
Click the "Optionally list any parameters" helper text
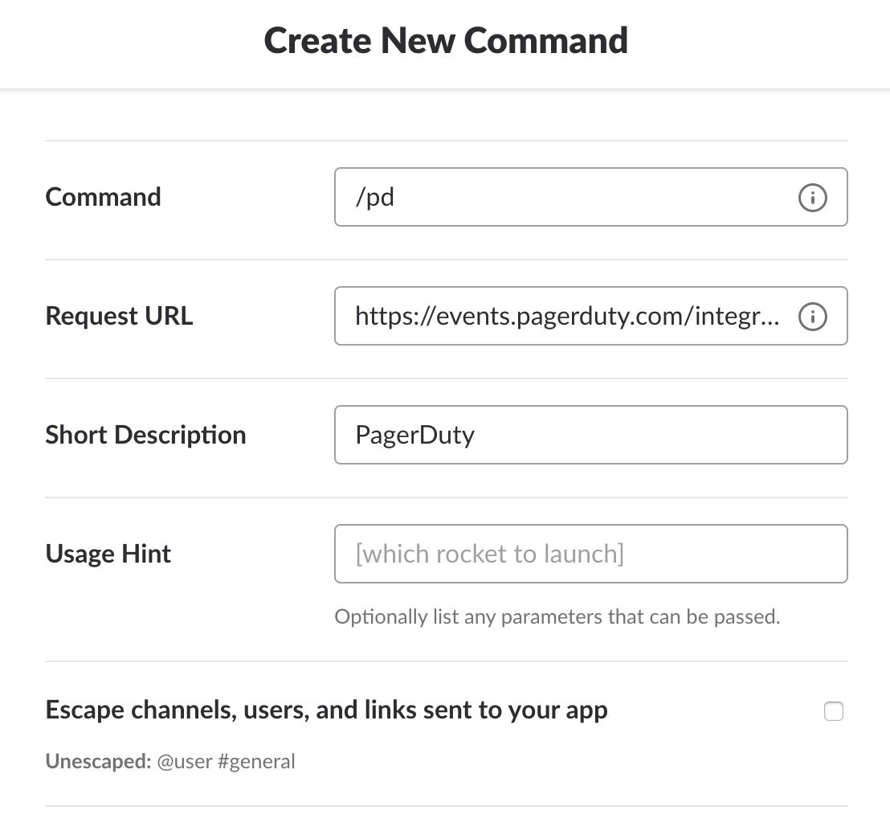click(557, 617)
